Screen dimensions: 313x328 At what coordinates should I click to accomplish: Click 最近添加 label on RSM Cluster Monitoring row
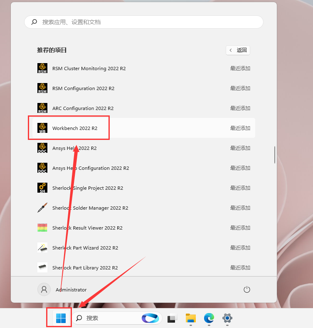click(x=240, y=68)
